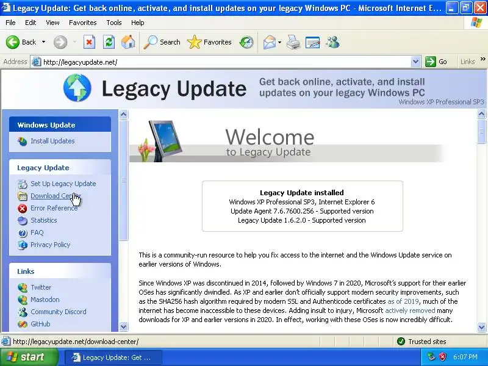This screenshot has width=488, height=366.
Task: Click the Install Updates globe icon
Action: click(23, 142)
